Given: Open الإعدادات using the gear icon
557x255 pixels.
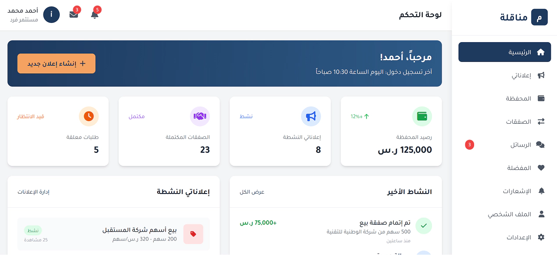Looking at the screenshot, I should click(542, 237).
